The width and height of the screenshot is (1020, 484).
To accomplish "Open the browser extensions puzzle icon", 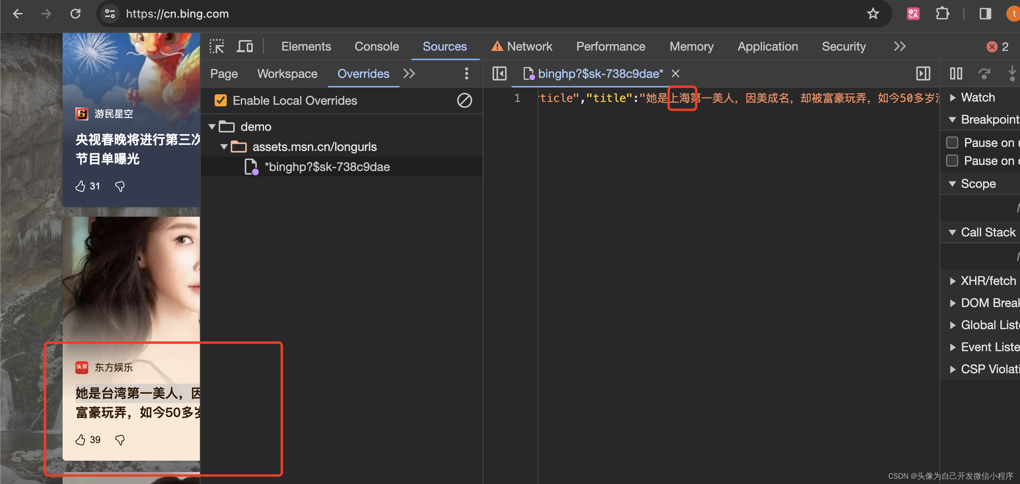I will [943, 14].
